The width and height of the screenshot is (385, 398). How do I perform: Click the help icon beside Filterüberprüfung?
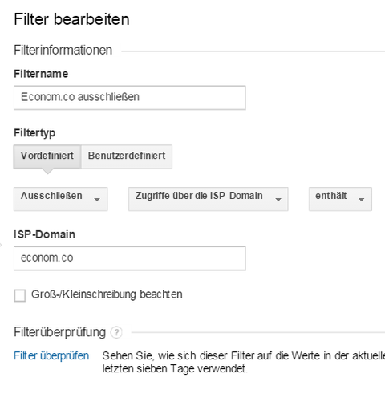coord(116,332)
